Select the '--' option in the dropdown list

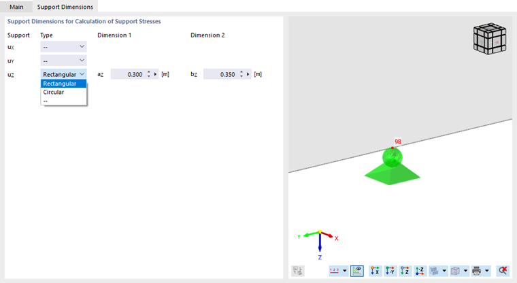(x=63, y=101)
